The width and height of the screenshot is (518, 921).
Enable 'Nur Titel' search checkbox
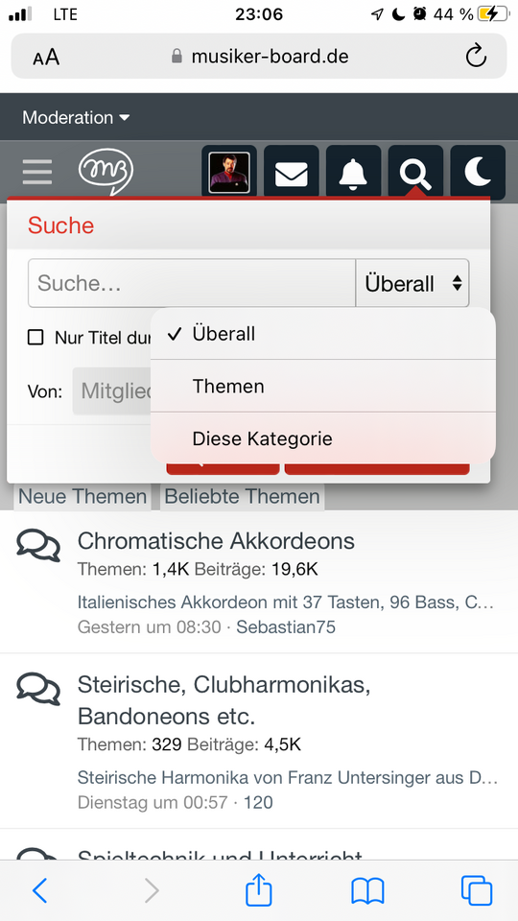35,338
